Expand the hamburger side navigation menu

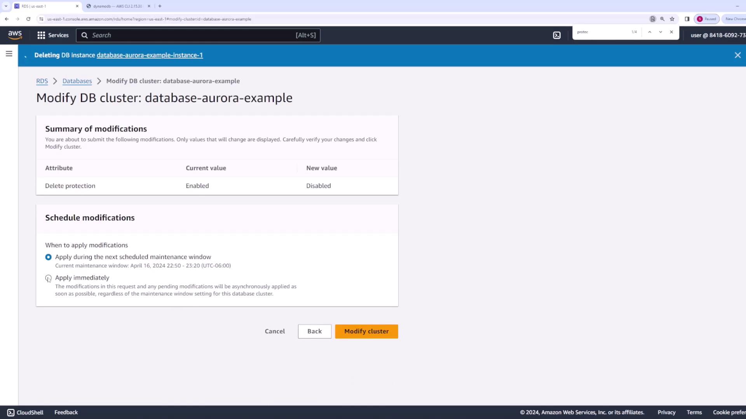[x=9, y=54]
